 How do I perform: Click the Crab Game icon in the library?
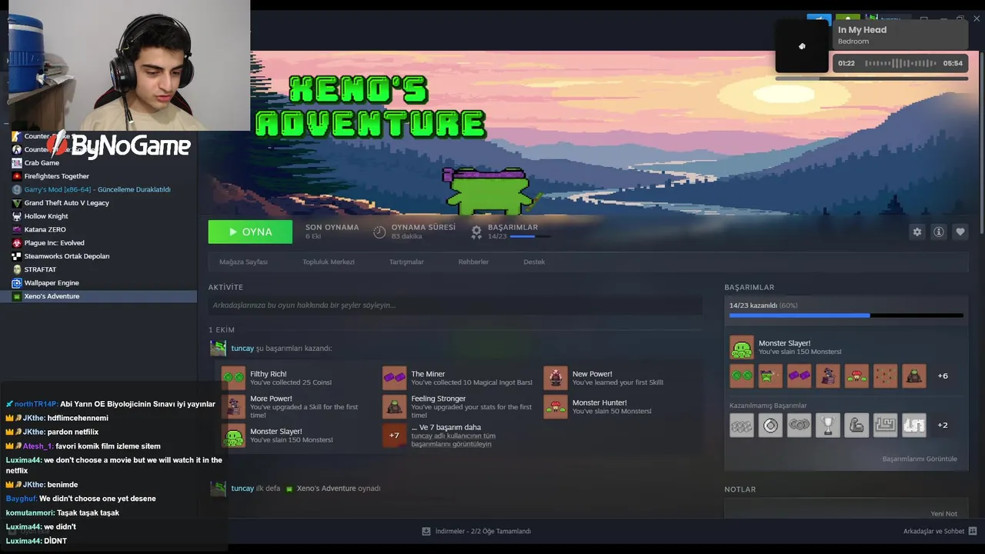[16, 163]
